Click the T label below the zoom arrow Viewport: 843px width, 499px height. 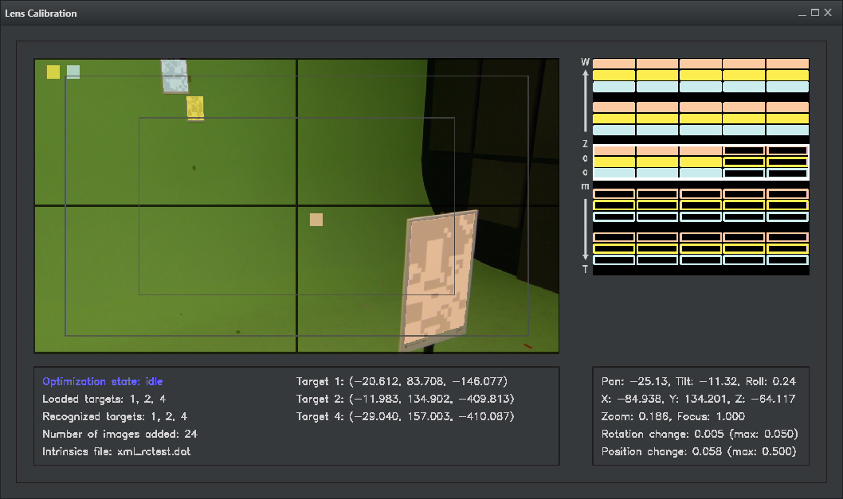pyautogui.click(x=586, y=270)
